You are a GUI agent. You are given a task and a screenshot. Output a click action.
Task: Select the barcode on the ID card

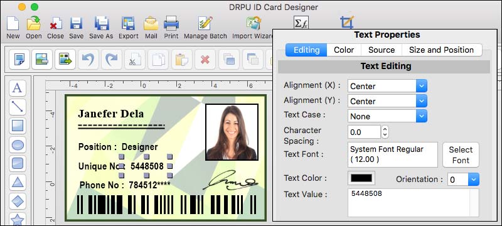[x=166, y=205]
